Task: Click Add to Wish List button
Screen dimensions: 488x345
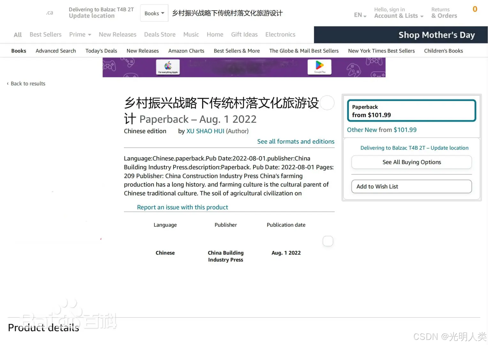Action: (412, 187)
